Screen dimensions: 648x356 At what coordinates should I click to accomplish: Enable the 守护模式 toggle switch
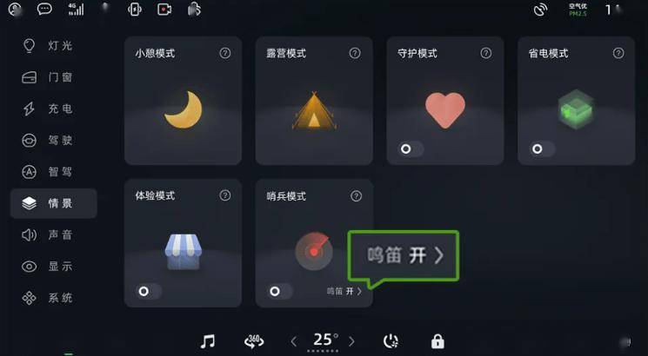click(x=411, y=149)
